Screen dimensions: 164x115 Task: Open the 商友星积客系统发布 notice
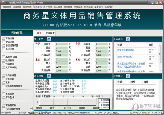pyautogui.click(x=131, y=65)
